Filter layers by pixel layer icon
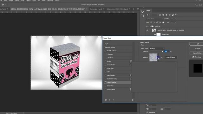Screen dimensions: 203x114 point(160,15)
